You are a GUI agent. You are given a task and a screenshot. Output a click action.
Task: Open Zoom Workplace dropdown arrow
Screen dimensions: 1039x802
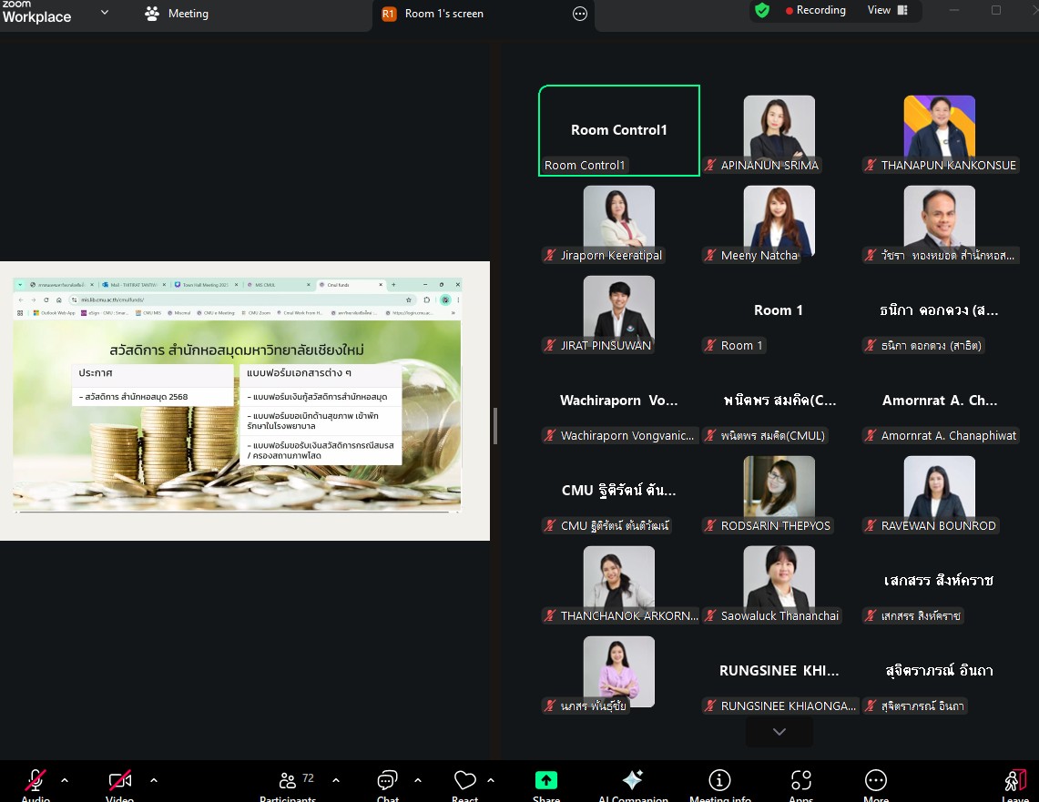point(104,12)
